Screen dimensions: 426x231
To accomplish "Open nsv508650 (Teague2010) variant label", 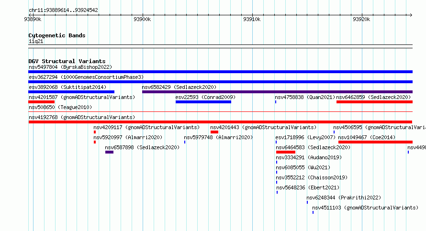I will tap(60, 107).
